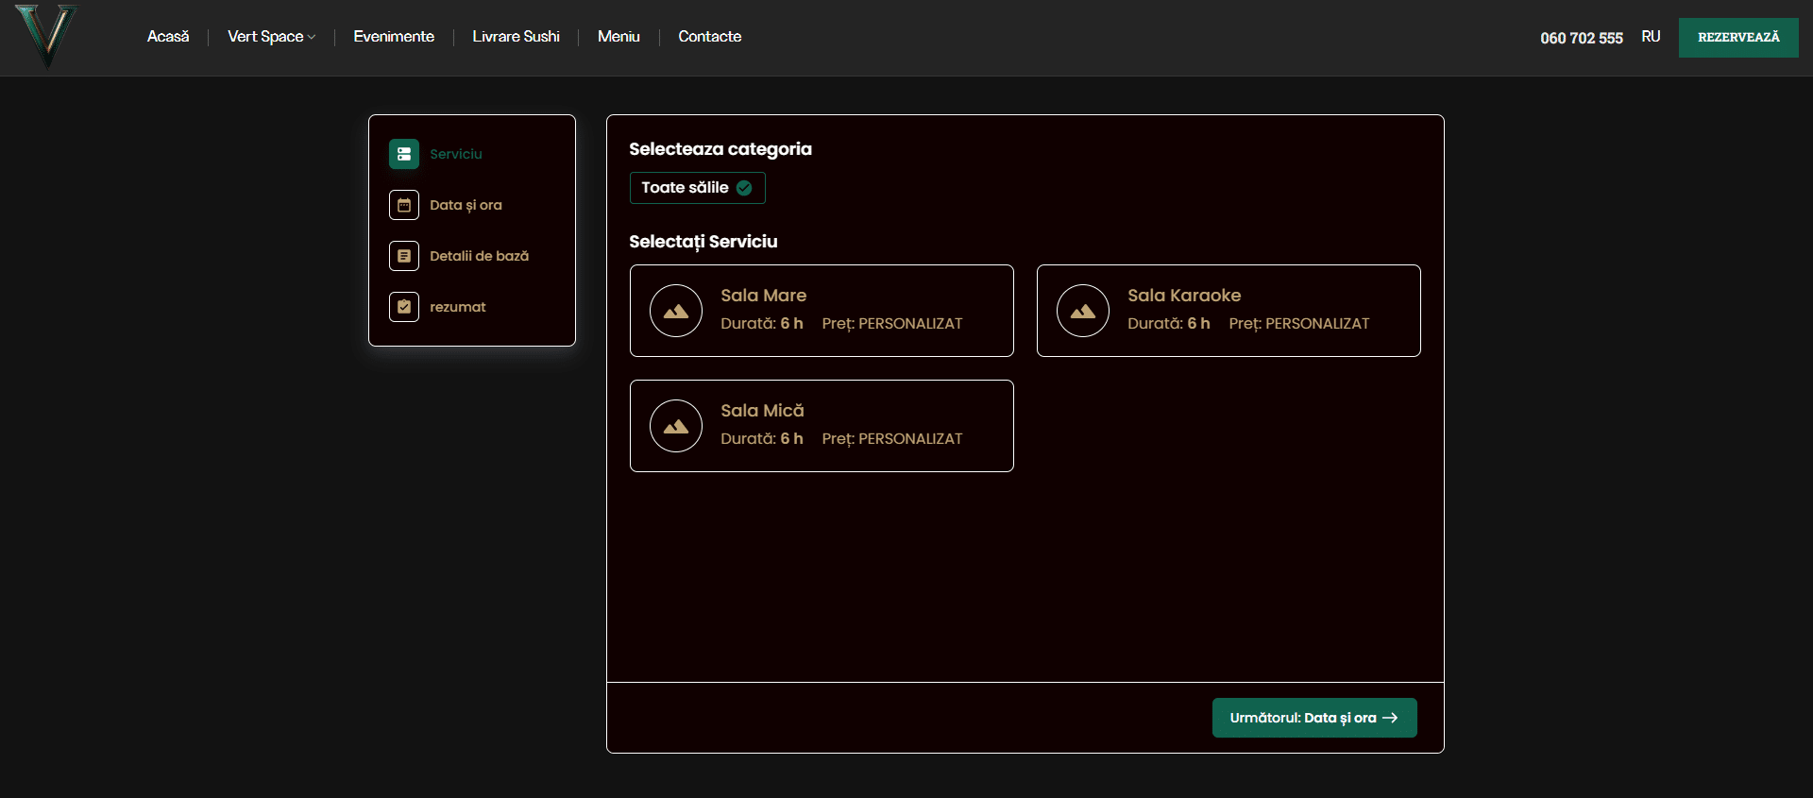Click the Sala Karaoke image placeholder icon
The image size is (1813, 798).
[1083, 311]
